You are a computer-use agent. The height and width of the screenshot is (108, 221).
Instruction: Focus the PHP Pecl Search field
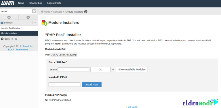pos(73,70)
